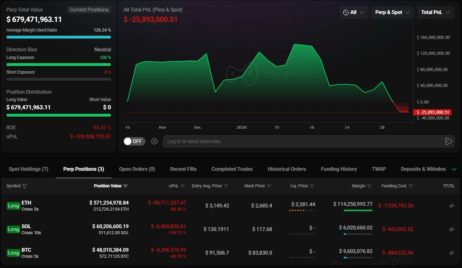Click the uPnL column sort icon
The width and height of the screenshot is (462, 268).
point(183,186)
